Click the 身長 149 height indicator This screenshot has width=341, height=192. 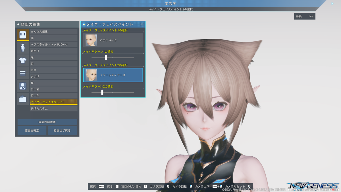[305, 16]
